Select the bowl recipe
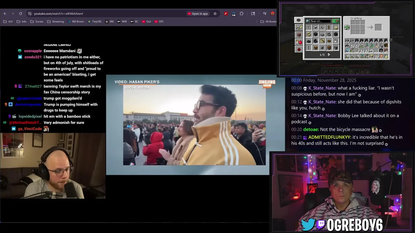Viewport: 415px width, 233px height. point(329,41)
